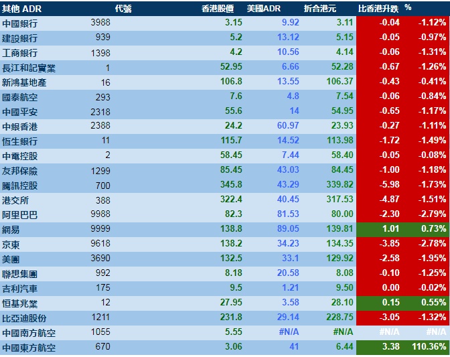Select the 中國平安 stock name
The image size is (450, 357).
pos(20,112)
